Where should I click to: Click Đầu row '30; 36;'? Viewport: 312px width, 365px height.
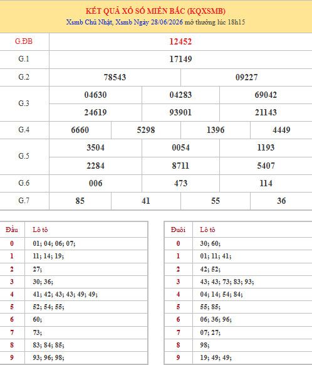coord(43,282)
